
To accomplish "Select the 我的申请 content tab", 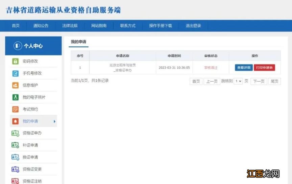I will coord(79,42).
